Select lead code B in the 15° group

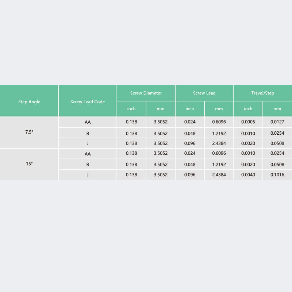[x=88, y=165]
